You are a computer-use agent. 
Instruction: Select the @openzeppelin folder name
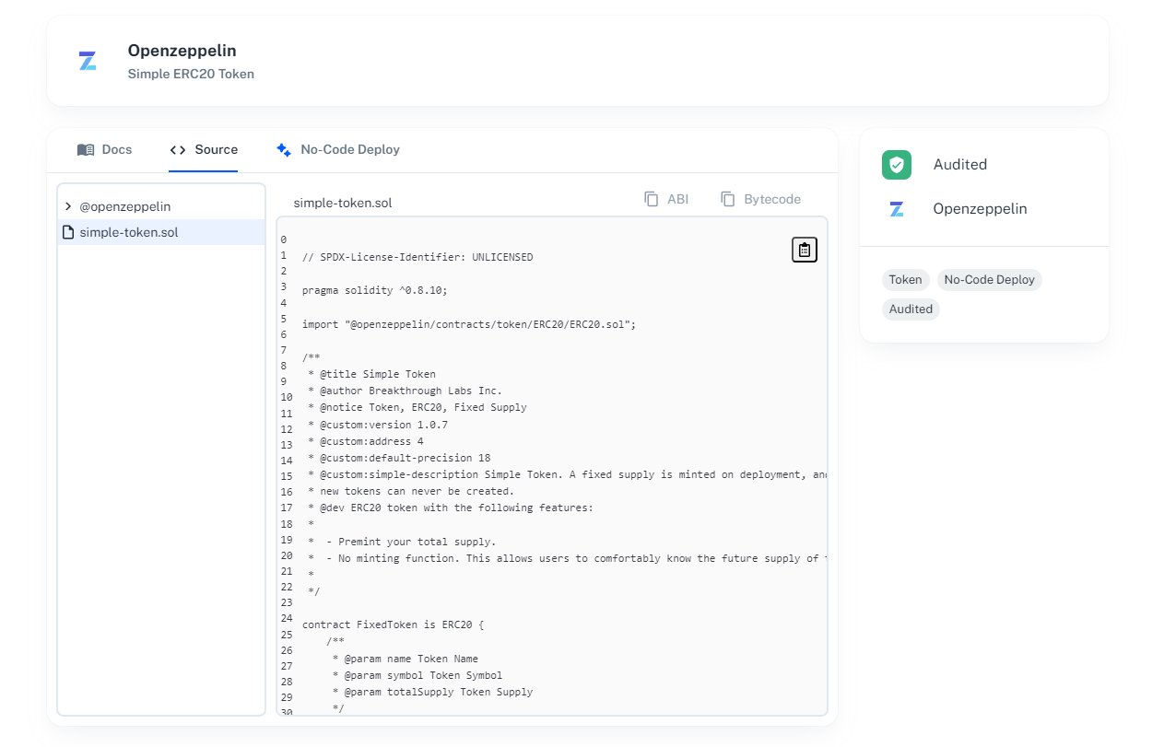[x=125, y=206]
